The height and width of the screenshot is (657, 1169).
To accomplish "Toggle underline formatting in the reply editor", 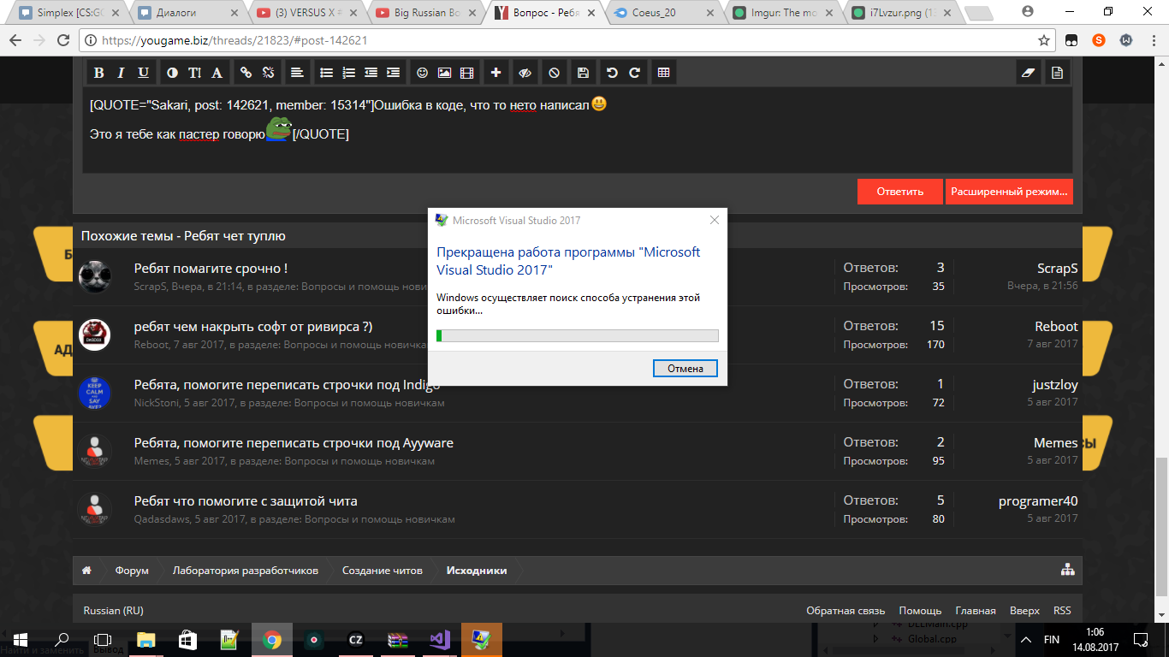I will coord(144,73).
